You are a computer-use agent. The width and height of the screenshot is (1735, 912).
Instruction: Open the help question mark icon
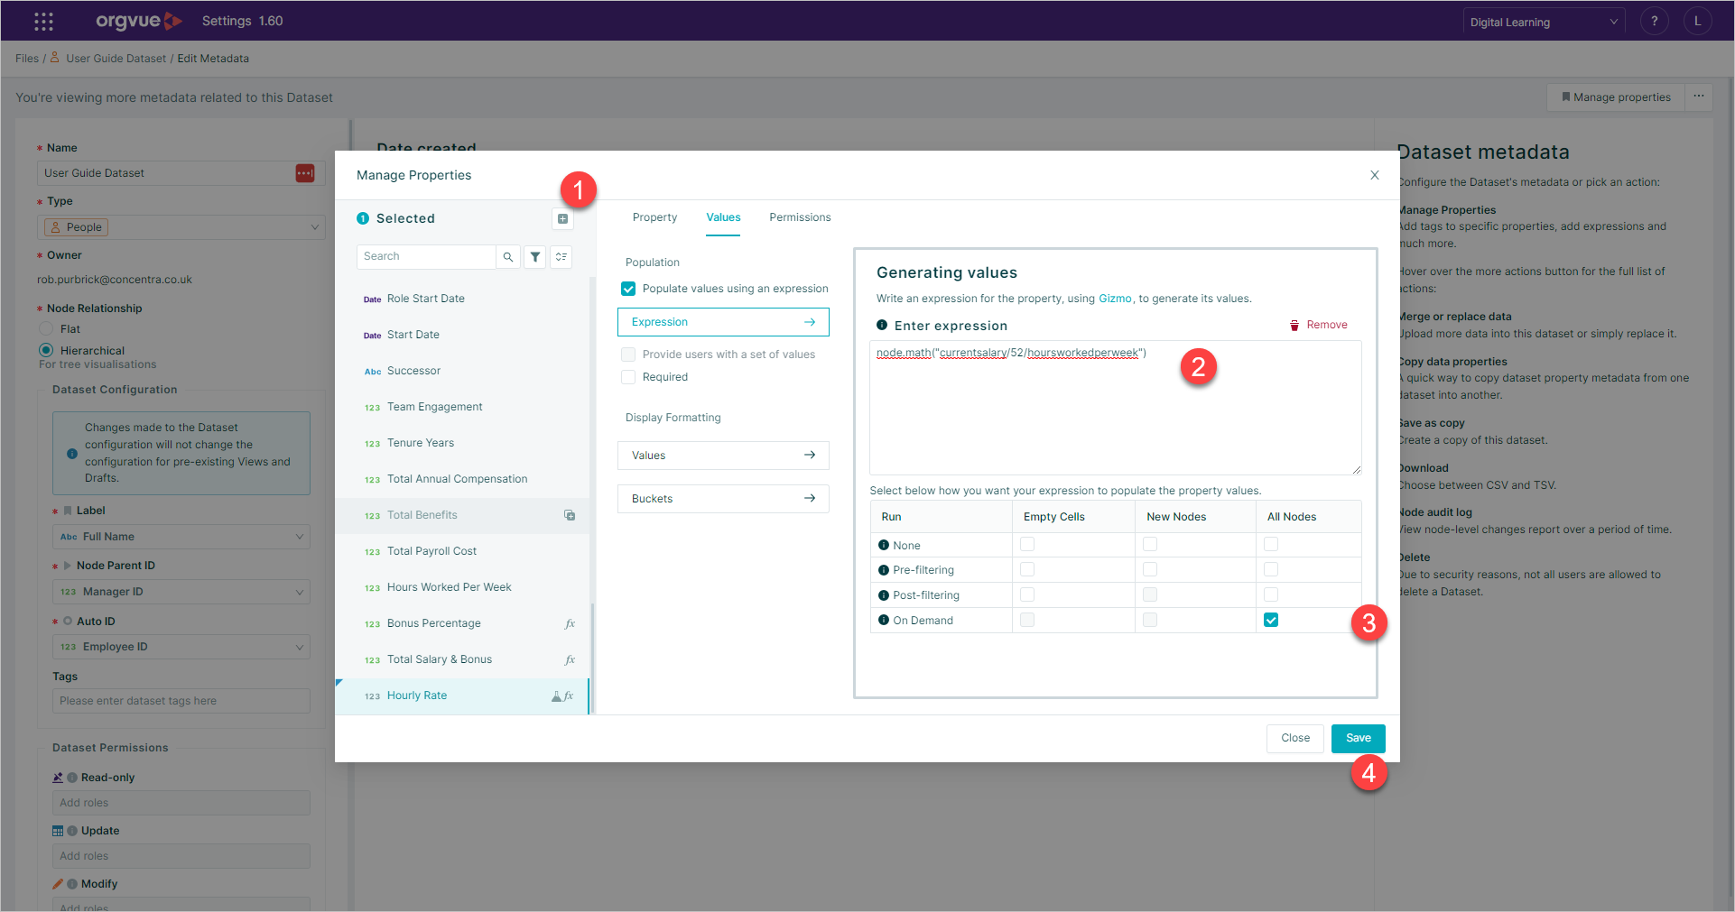click(x=1654, y=21)
